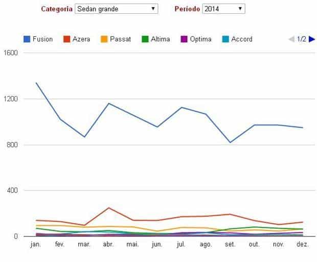Click the orange Passat legend swatch
This screenshot has height=262, width=317.
pyautogui.click(x=103, y=39)
